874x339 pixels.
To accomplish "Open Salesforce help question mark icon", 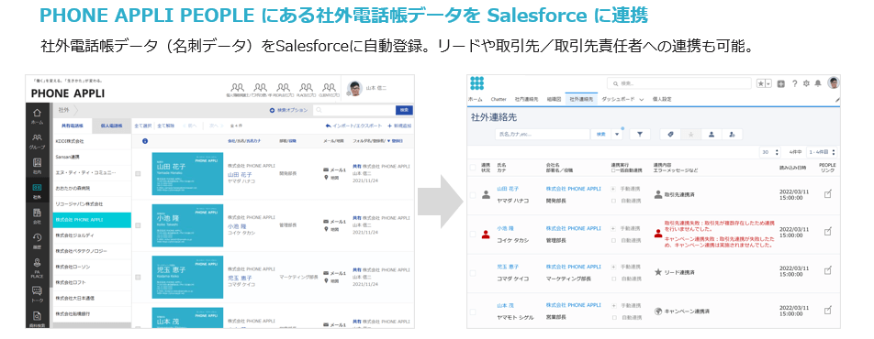I will (794, 83).
